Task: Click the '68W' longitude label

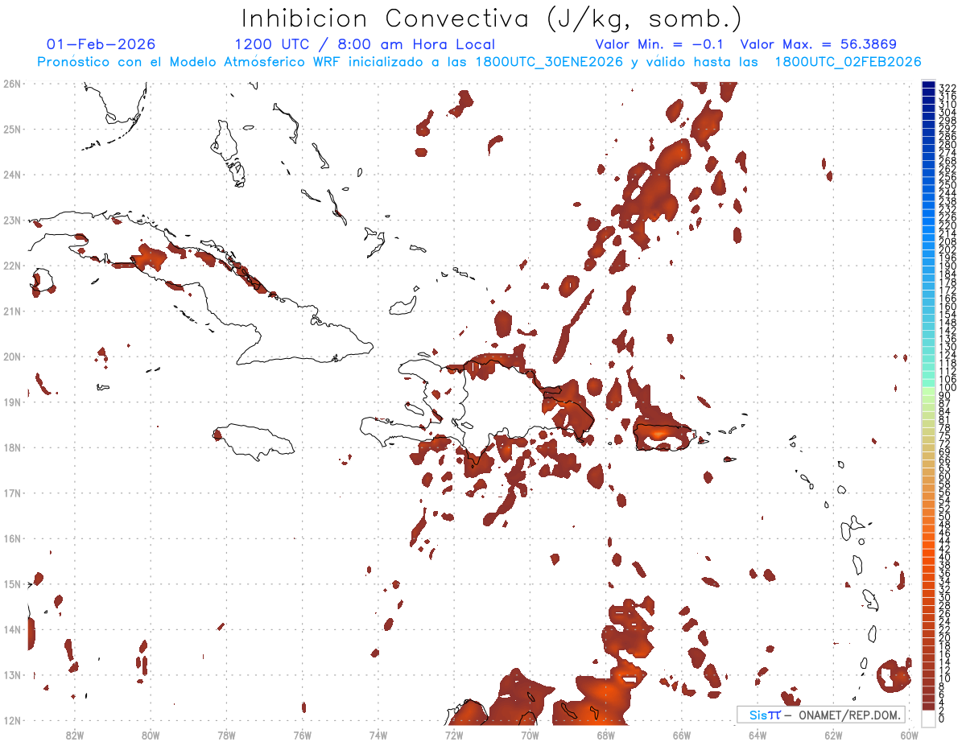Action: [x=605, y=735]
